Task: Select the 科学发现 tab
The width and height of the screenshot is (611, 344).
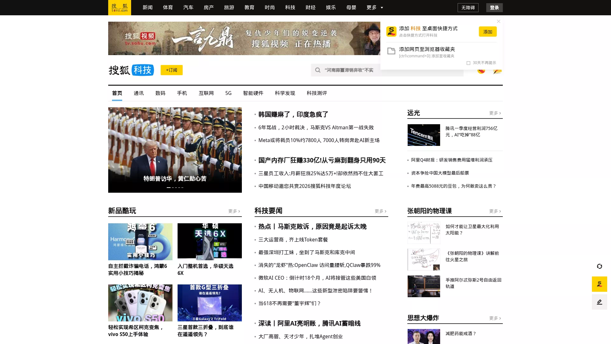Action: click(x=285, y=93)
